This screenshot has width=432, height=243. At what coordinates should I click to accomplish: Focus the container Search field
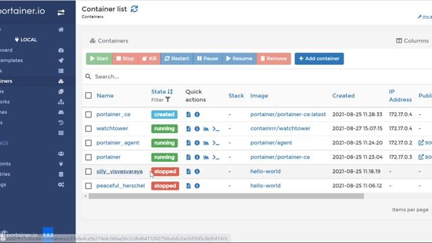click(259, 76)
